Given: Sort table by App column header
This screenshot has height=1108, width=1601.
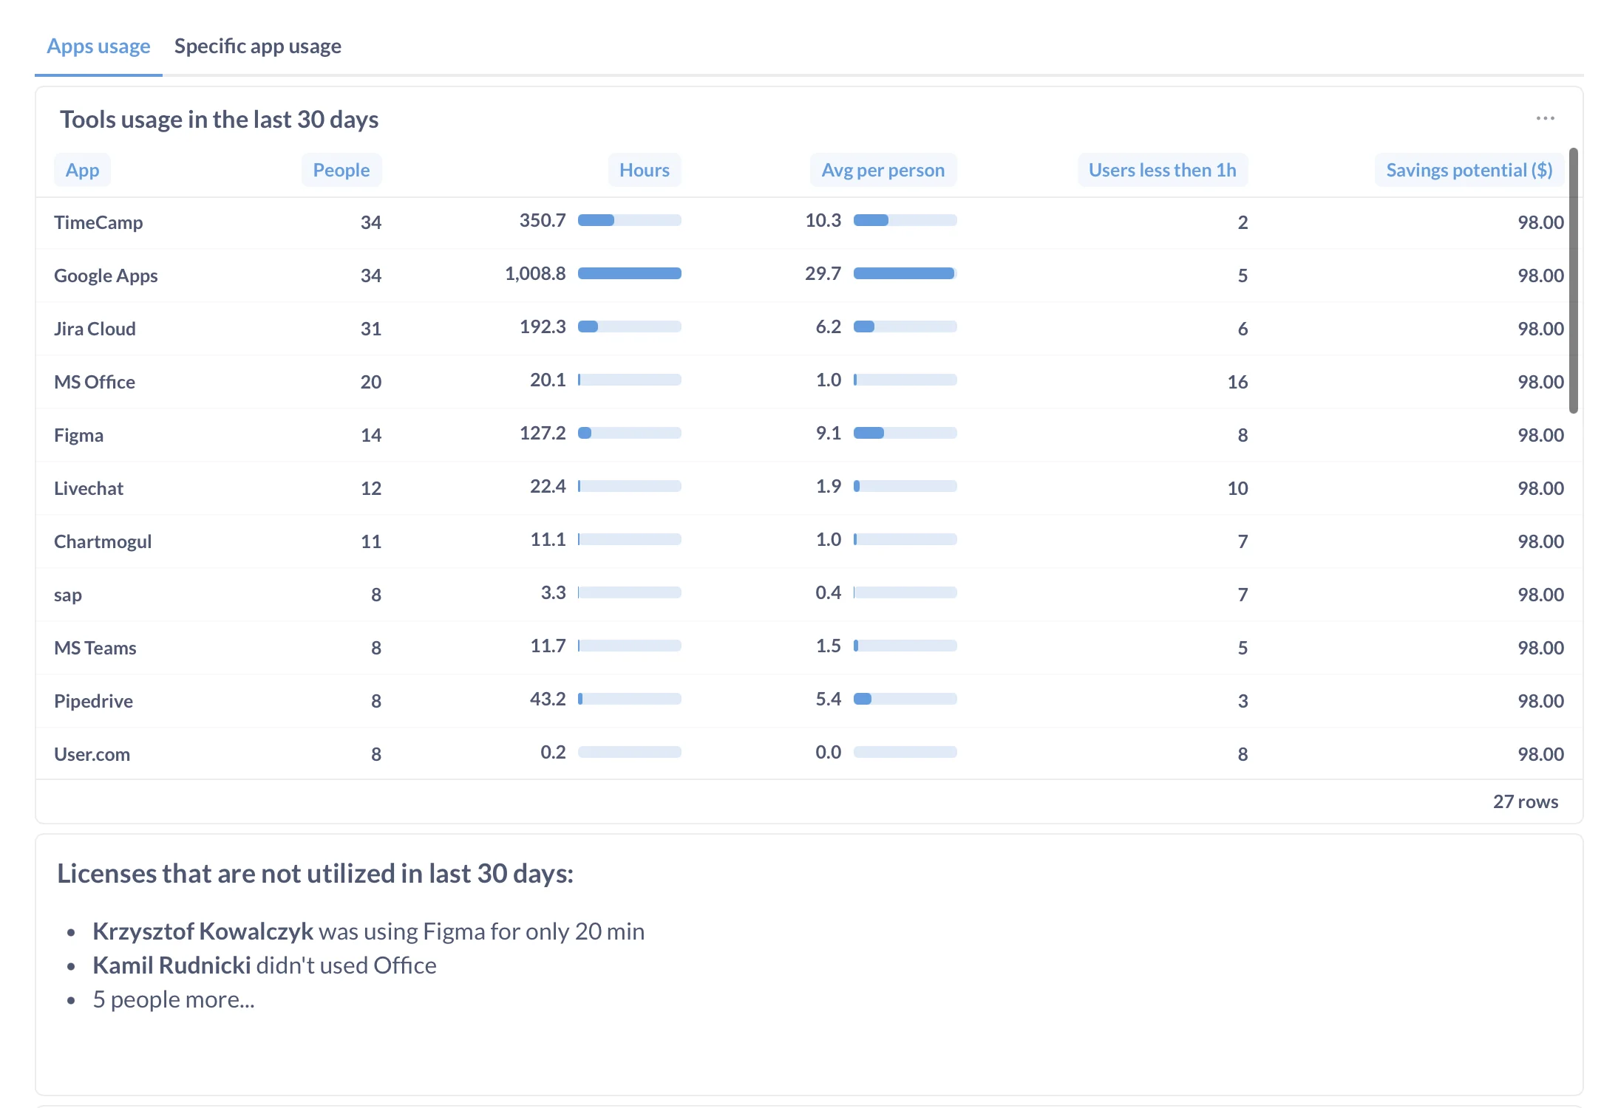Looking at the screenshot, I should tap(82, 170).
